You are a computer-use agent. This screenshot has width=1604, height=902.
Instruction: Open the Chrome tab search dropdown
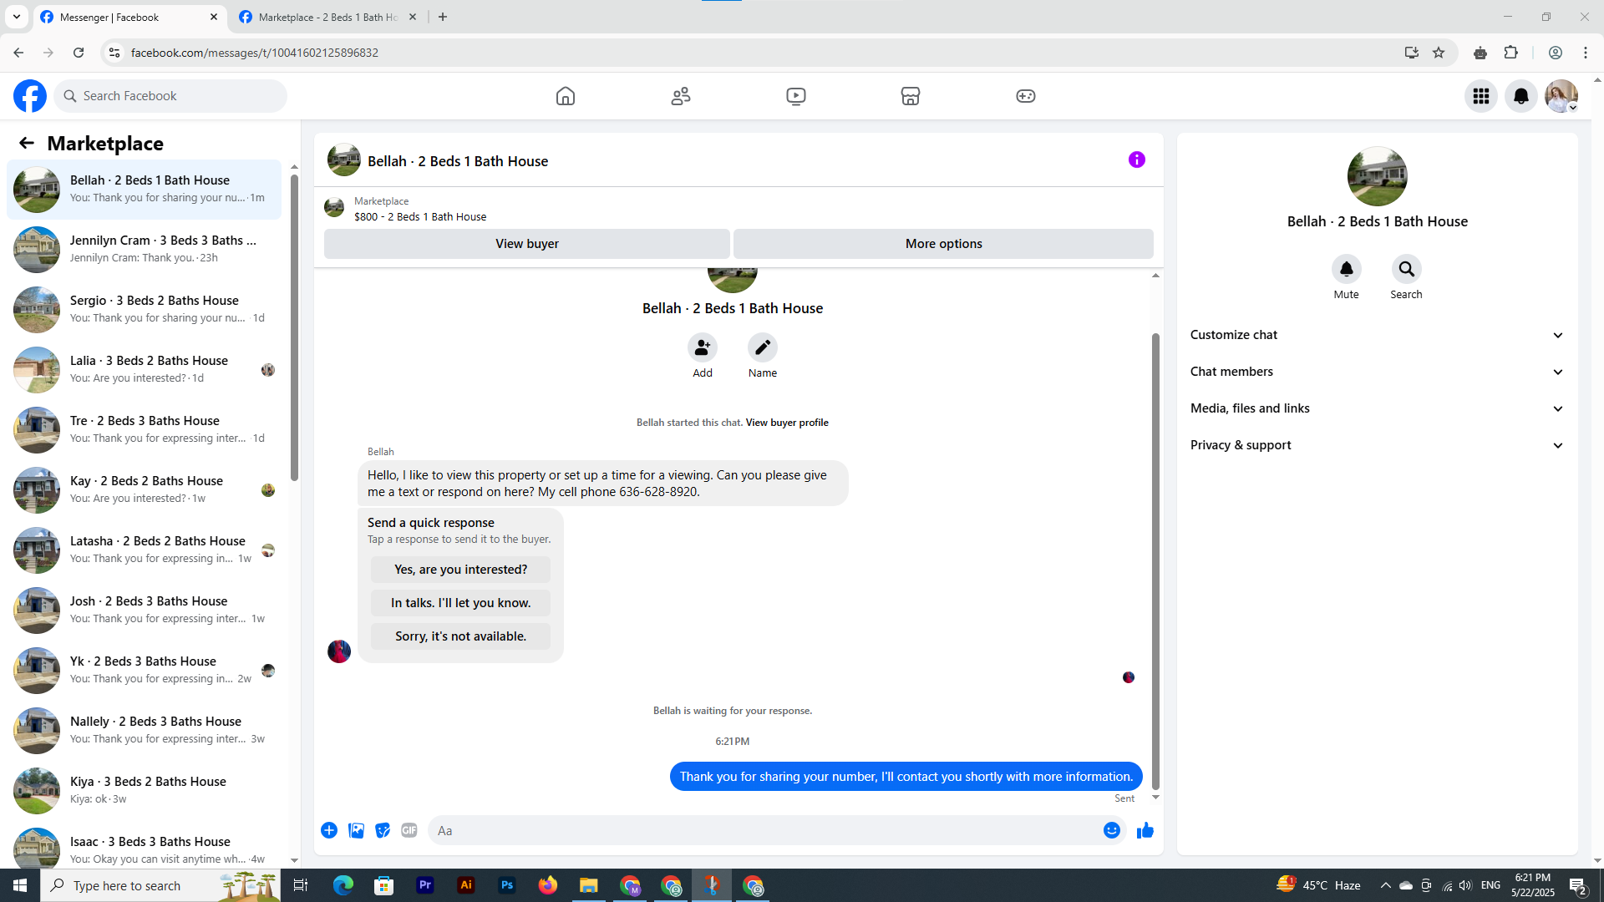coord(17,17)
